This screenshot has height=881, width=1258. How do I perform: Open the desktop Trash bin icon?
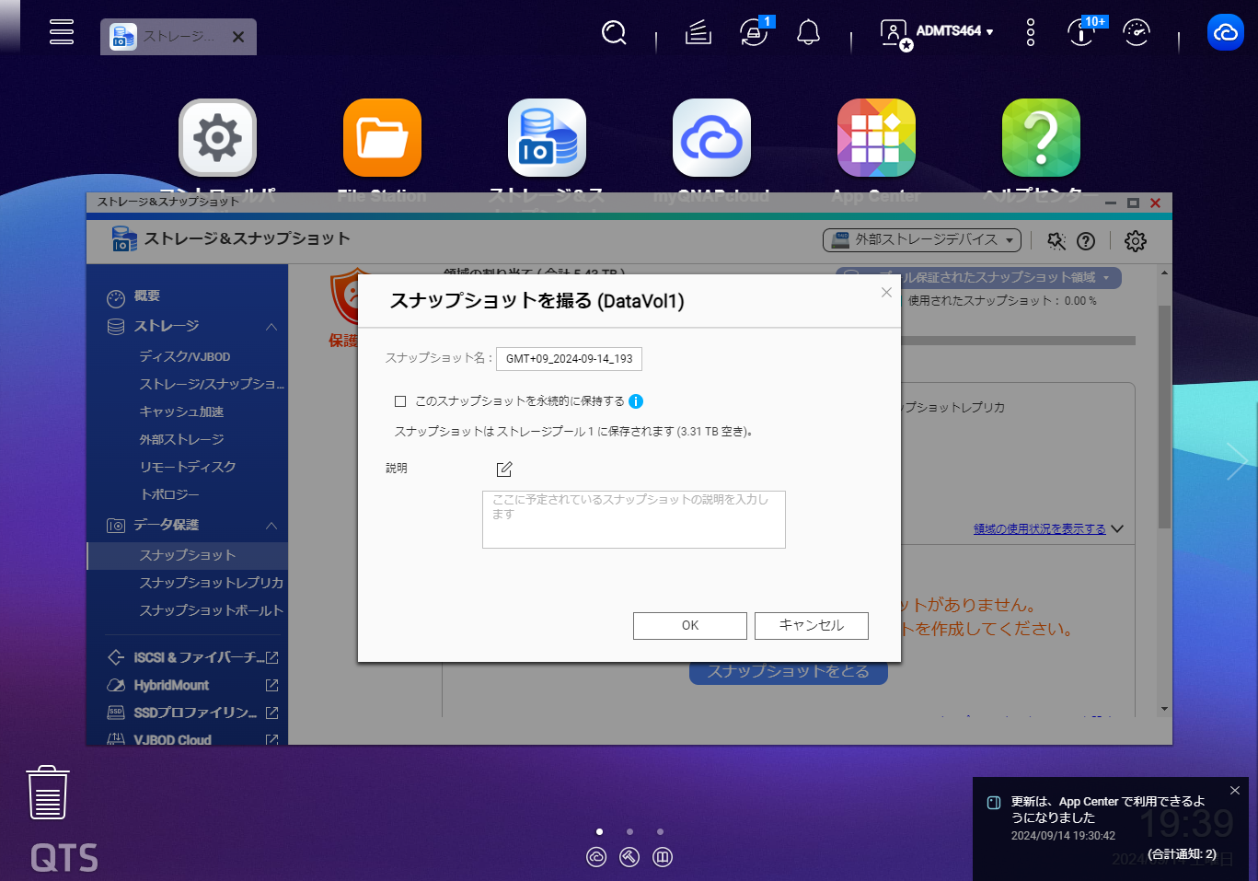click(48, 792)
